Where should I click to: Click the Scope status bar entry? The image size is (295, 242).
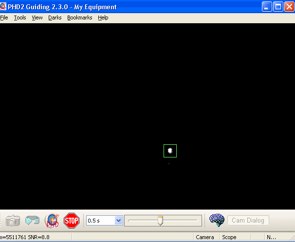[229, 237]
